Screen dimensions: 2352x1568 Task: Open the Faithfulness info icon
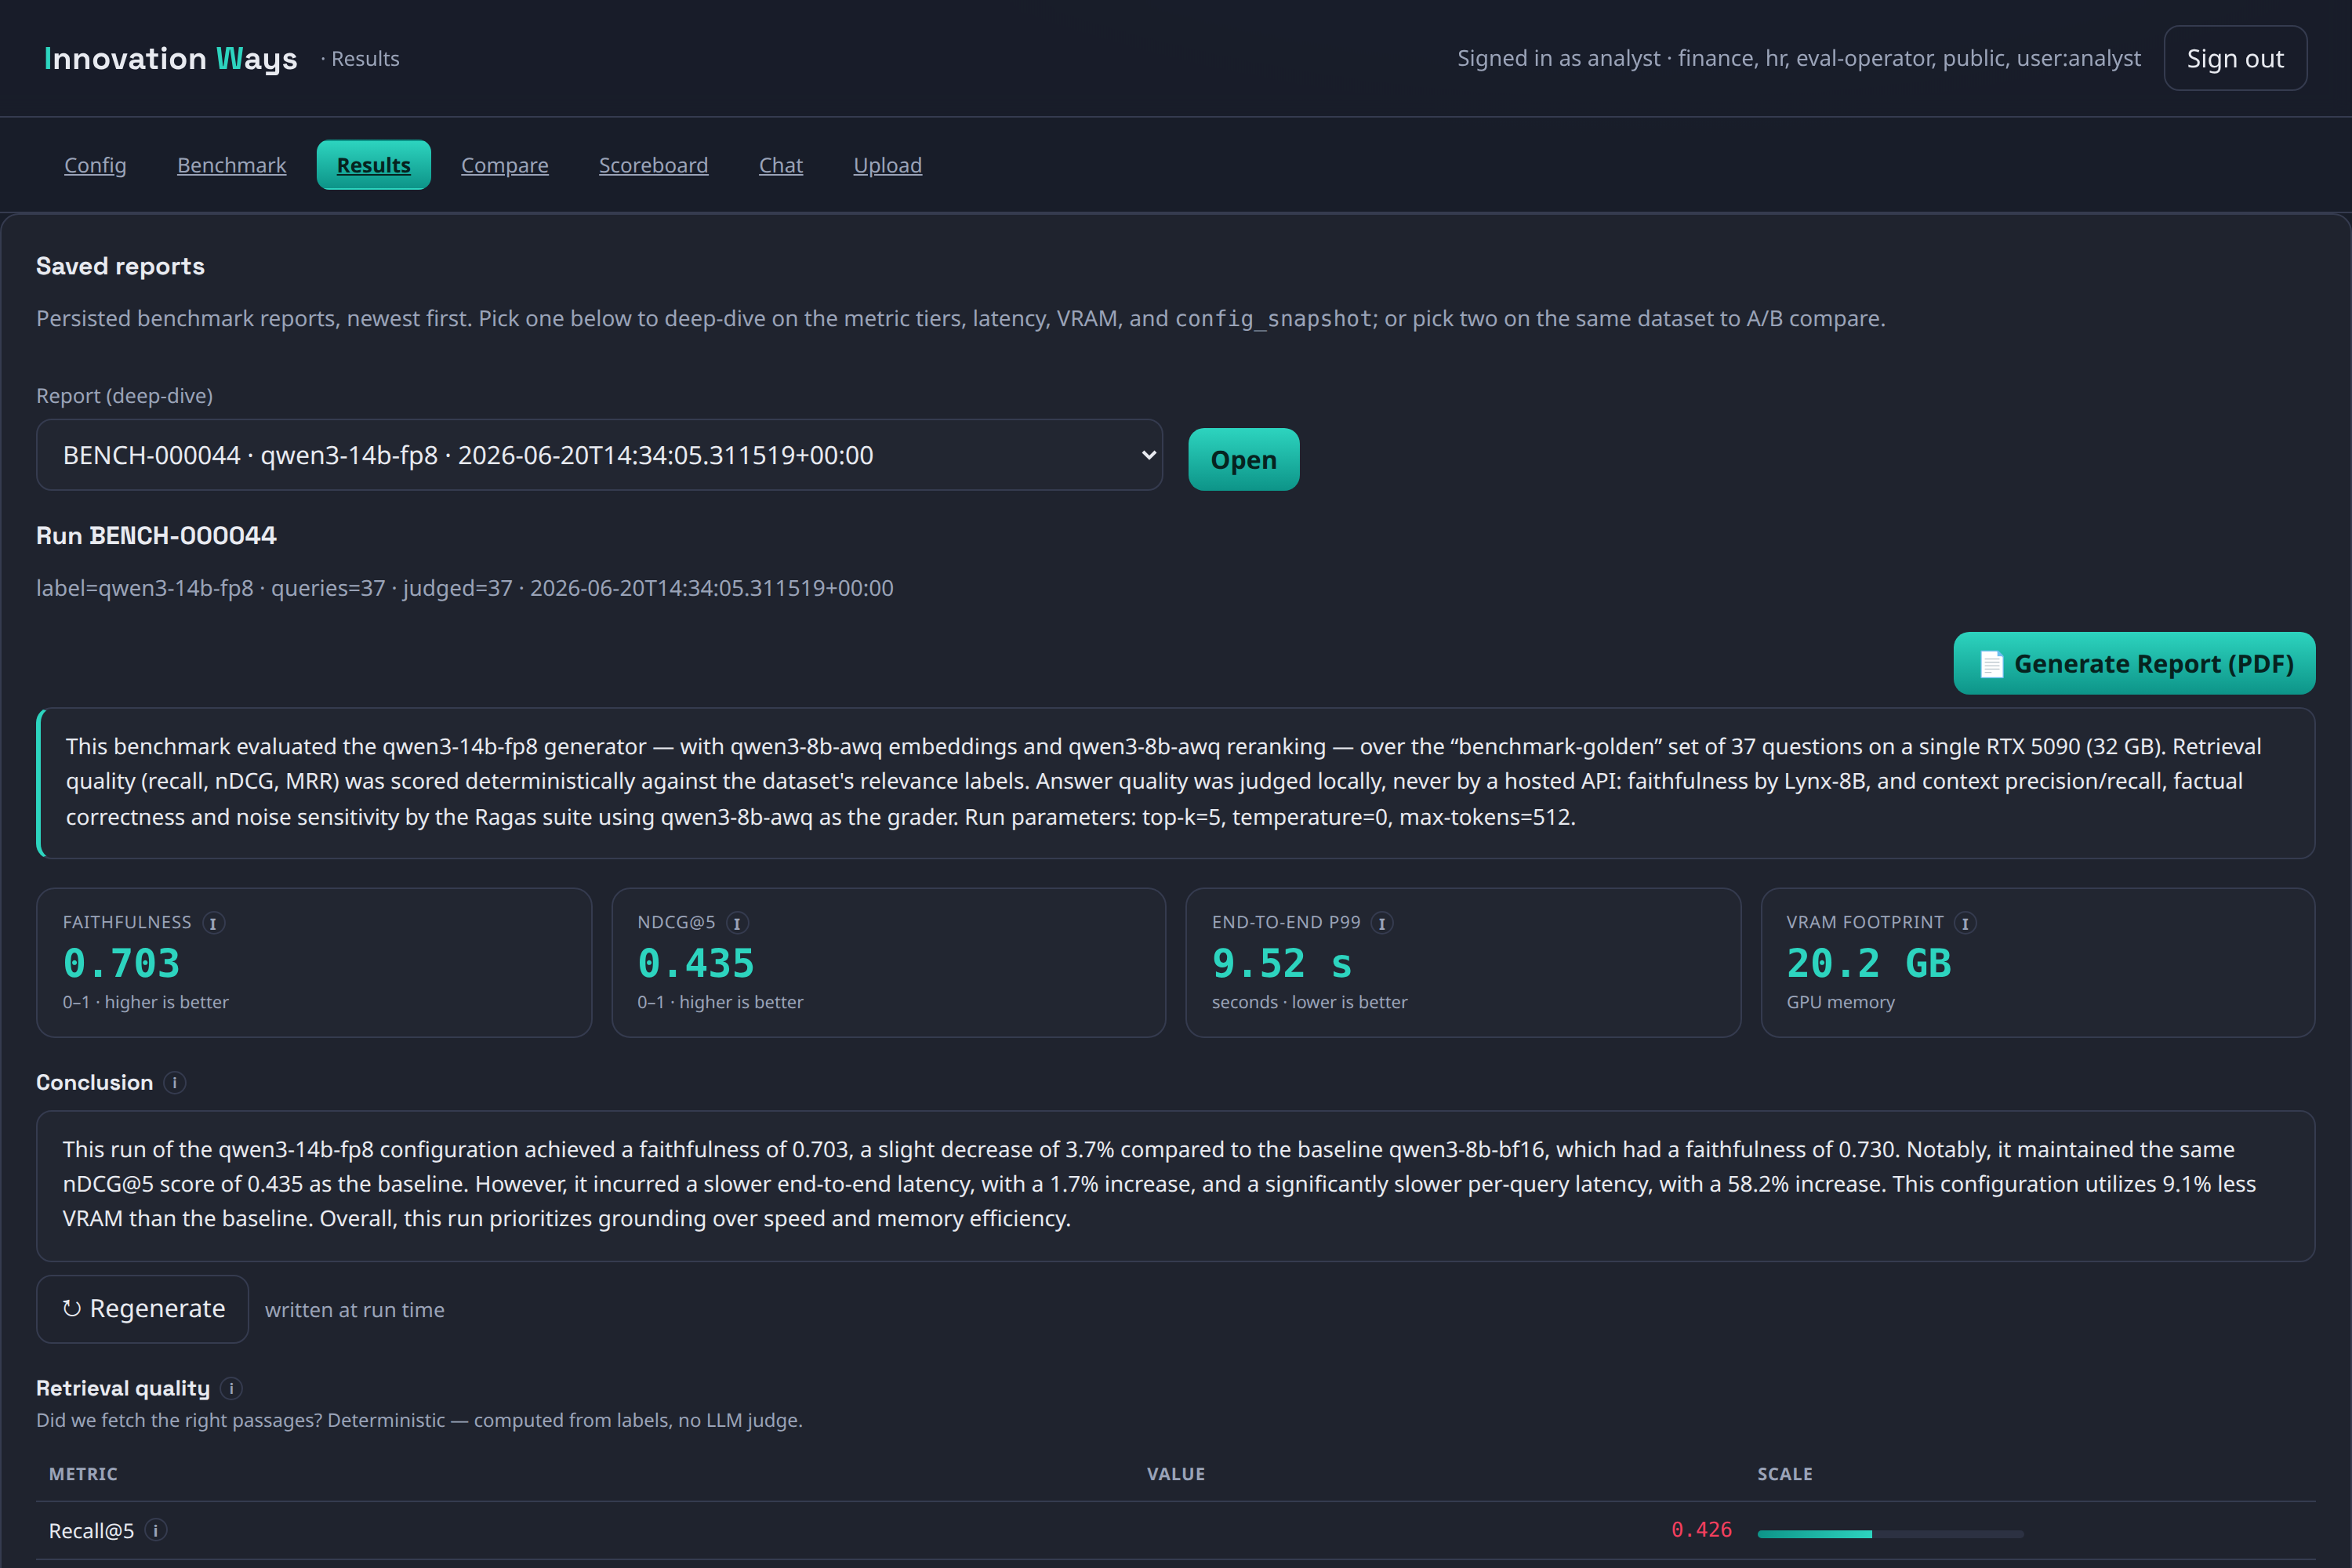(213, 923)
